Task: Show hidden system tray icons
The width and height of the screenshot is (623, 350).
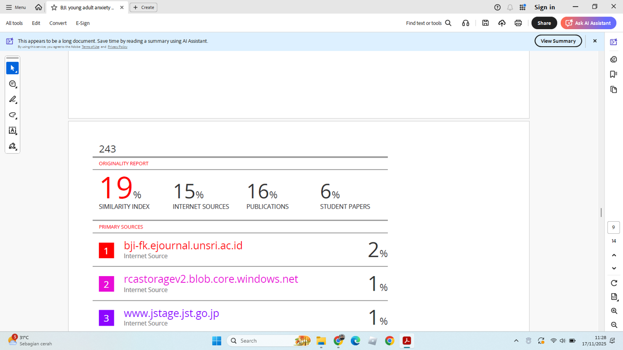Action: click(x=516, y=341)
